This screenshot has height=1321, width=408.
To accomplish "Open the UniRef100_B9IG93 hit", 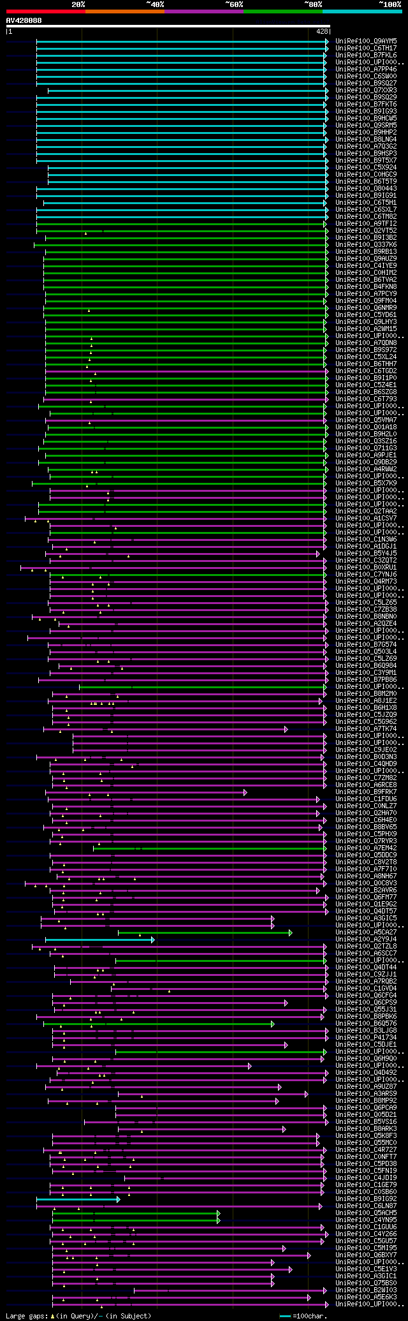I will 366,111.
